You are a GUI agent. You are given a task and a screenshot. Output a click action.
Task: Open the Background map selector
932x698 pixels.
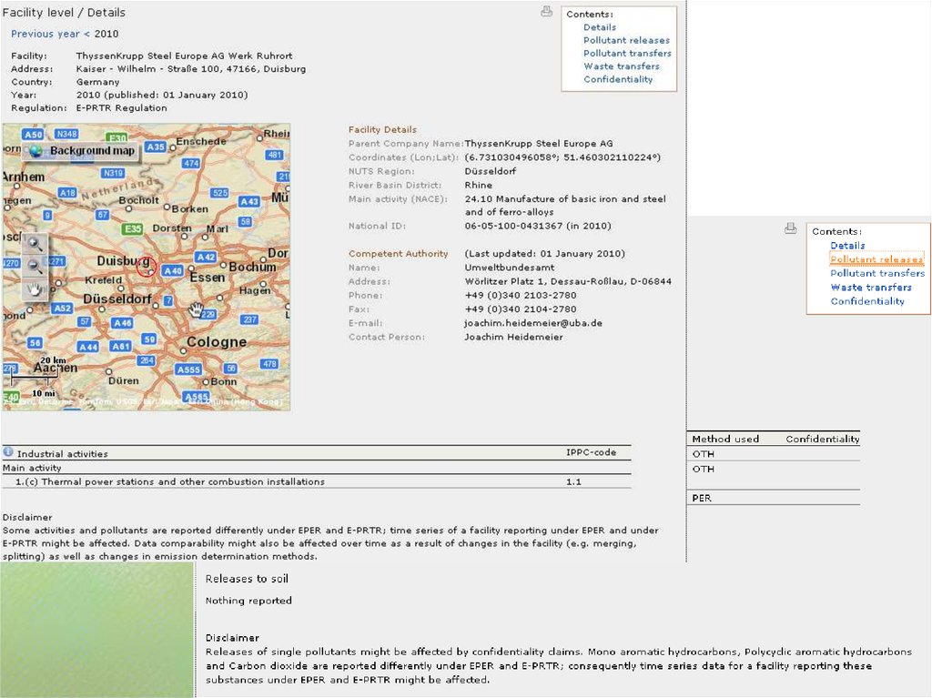(91, 151)
